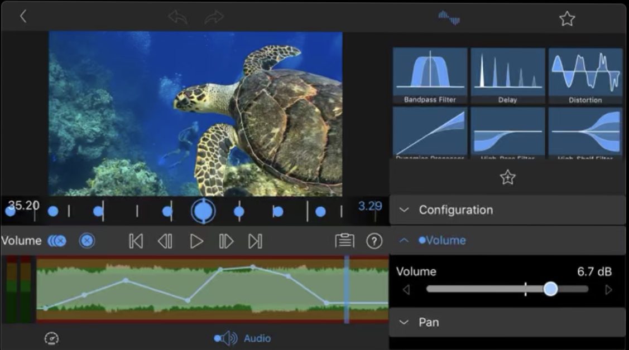The image size is (629, 350).
Task: Select the Distortion effect
Action: (585, 75)
